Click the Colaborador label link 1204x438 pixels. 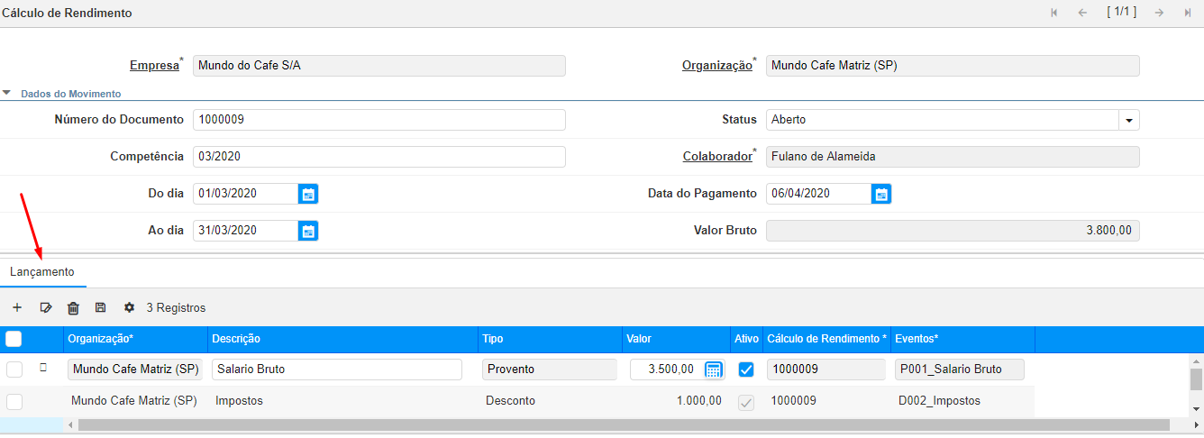pos(716,157)
